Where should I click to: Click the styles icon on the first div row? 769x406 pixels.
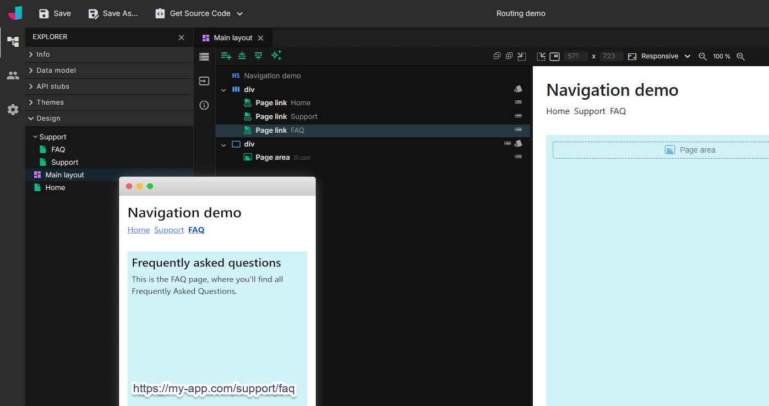click(x=518, y=89)
